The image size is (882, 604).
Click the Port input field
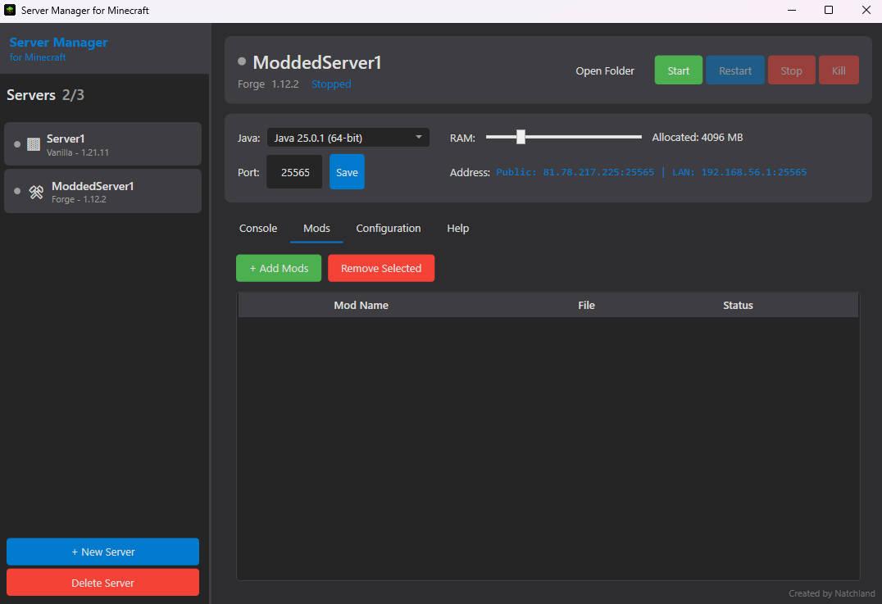[x=294, y=171]
